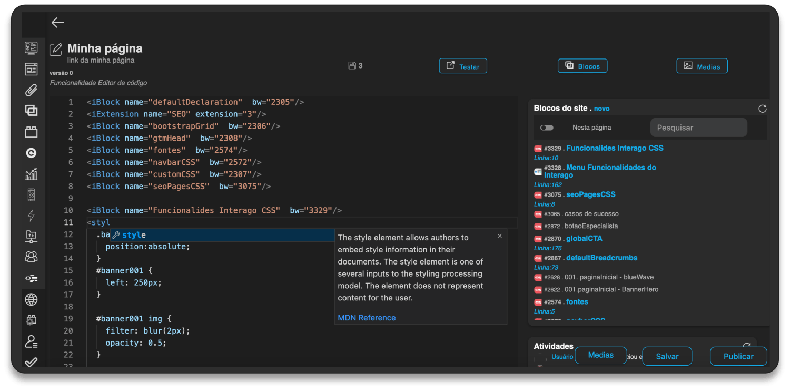
Task: Click the Pesquisar search field
Action: coord(699,128)
